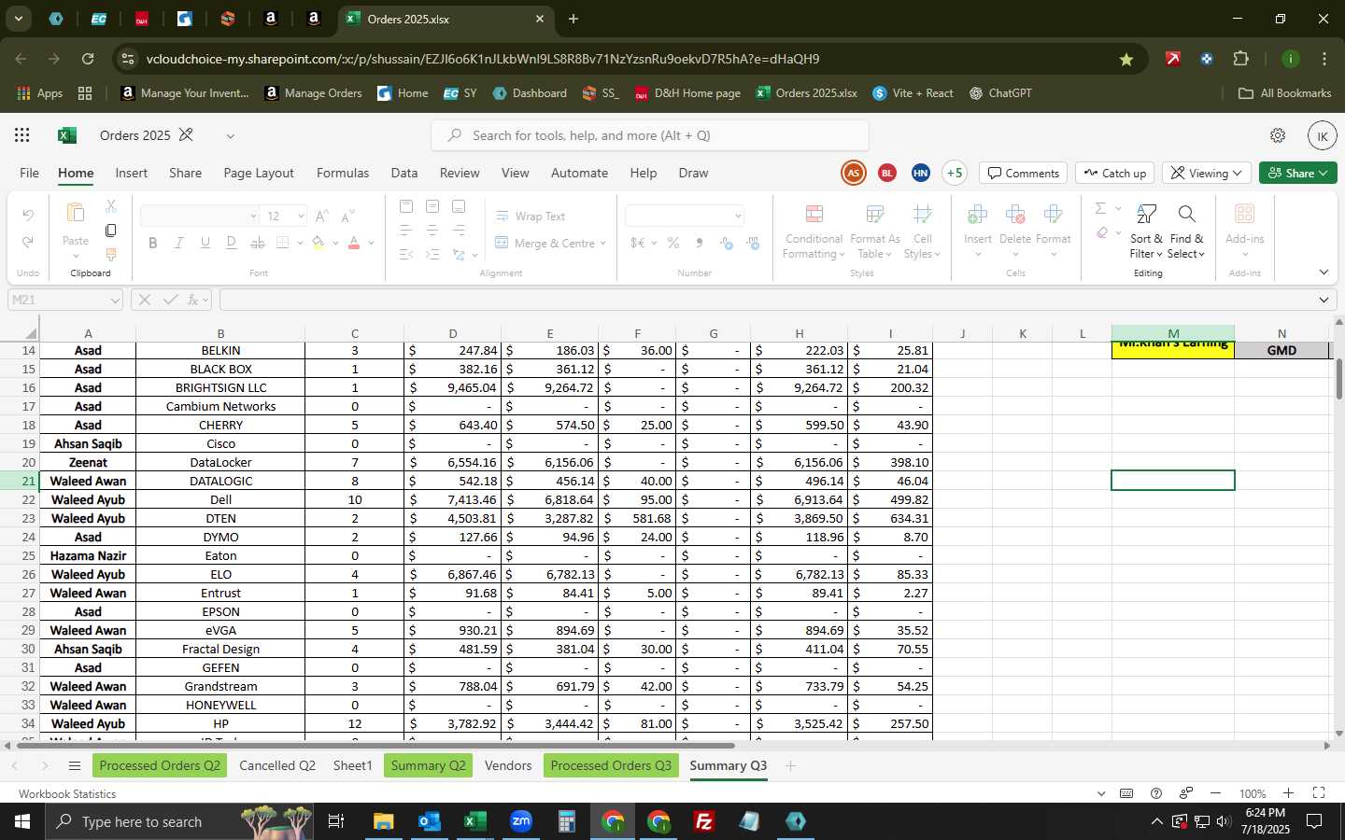Open Conditional Formatting menu
The width and height of the screenshot is (1345, 840).
point(813,232)
